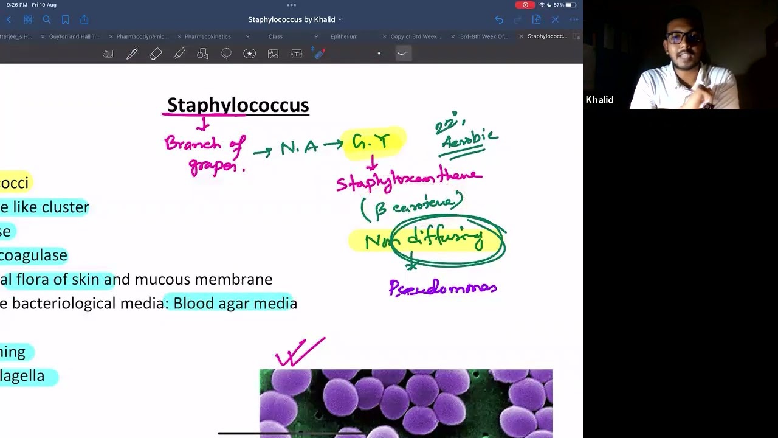778x438 pixels.
Task: Choose the small dot stroke style
Action: 379,54
